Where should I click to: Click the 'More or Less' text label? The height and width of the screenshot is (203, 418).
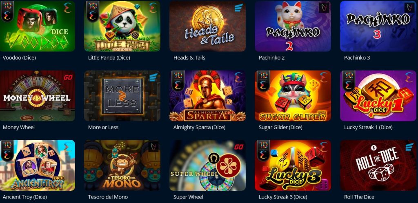103,128
